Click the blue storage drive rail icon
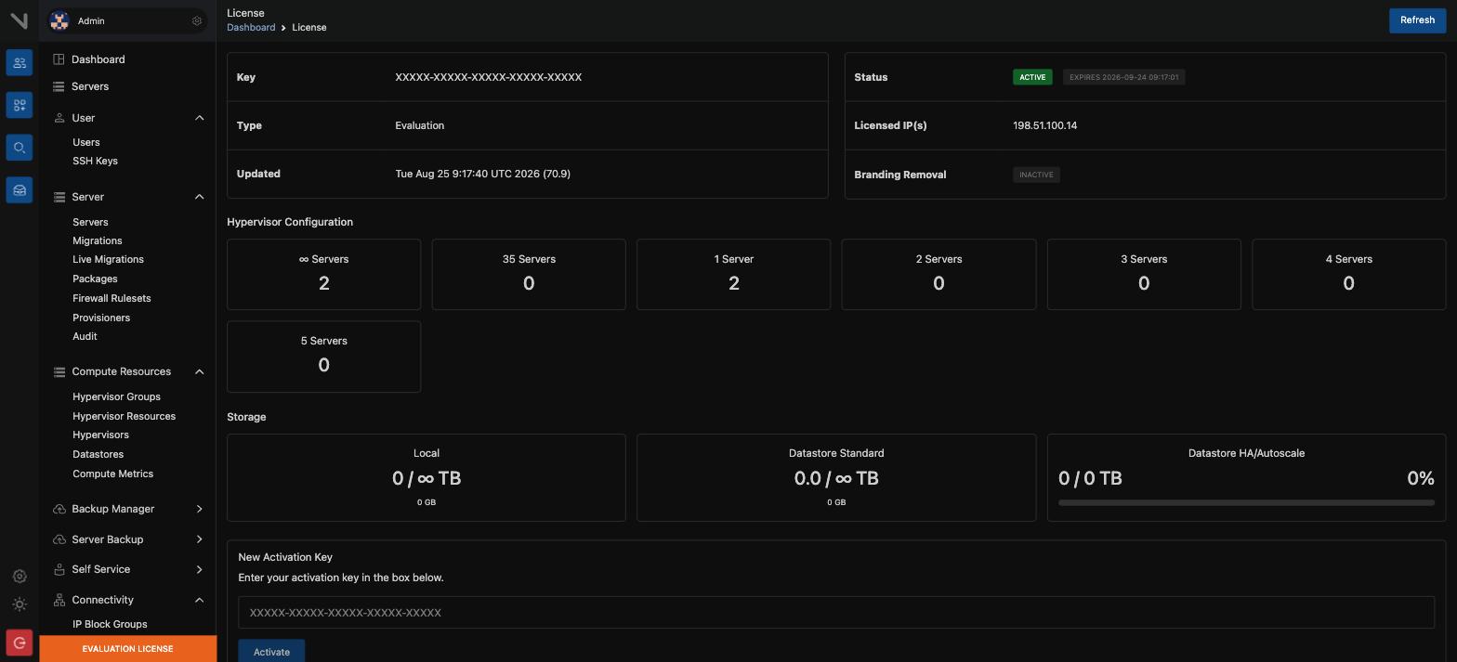 (x=20, y=190)
